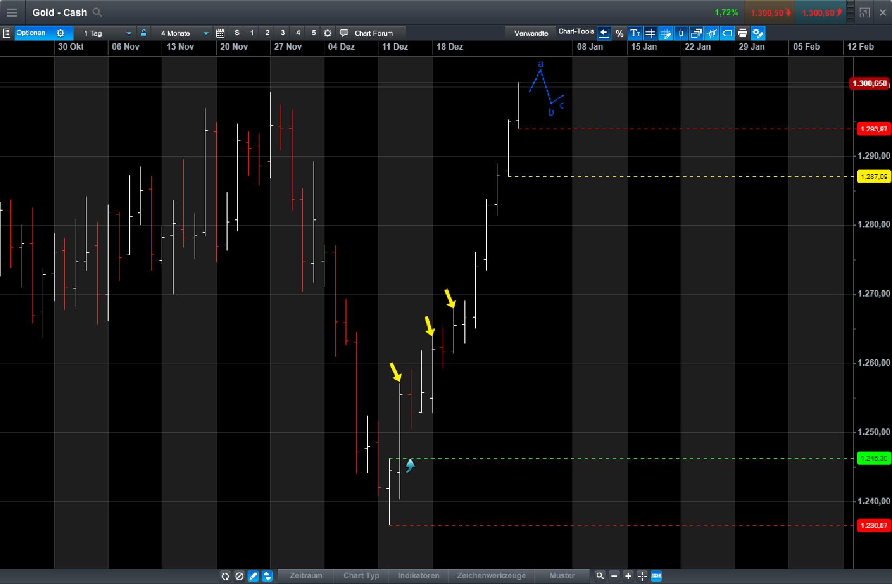This screenshot has width=892, height=584.
Task: Click the zoom magnifier in bottom toolbar
Action: [600, 576]
